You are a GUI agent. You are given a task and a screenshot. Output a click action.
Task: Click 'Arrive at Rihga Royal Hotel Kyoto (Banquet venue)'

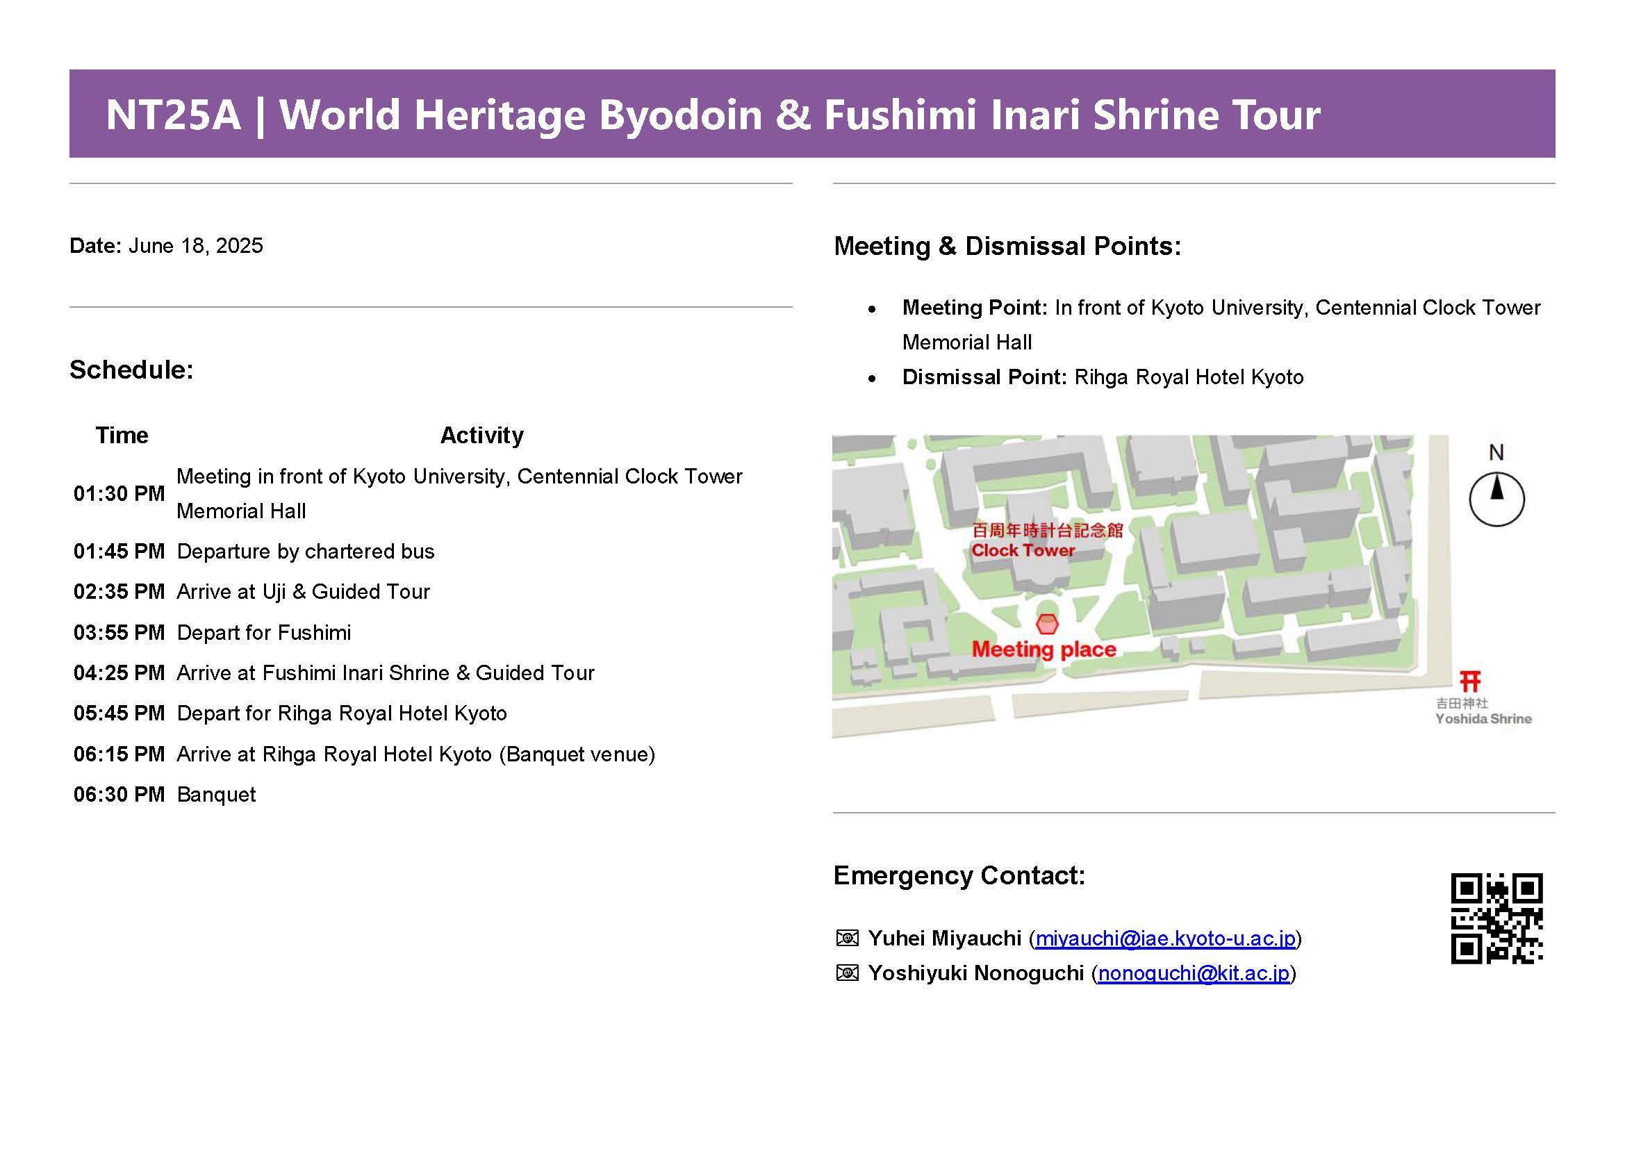(x=416, y=754)
